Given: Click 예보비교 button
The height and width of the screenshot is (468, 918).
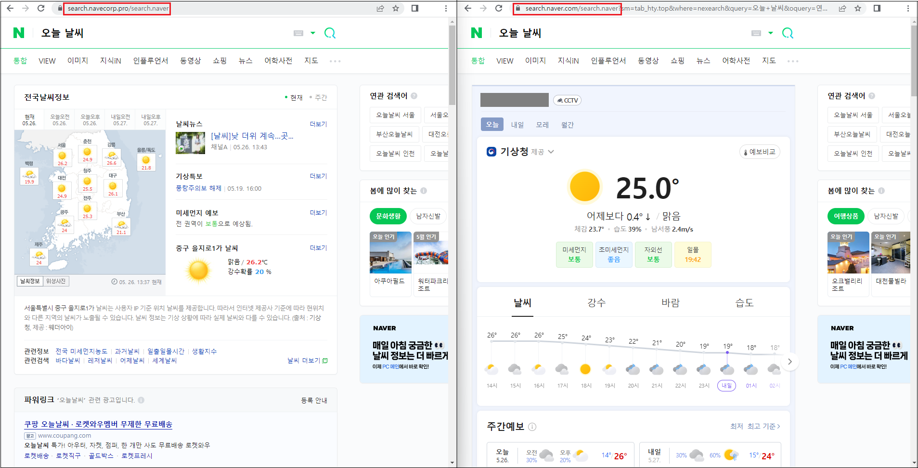Looking at the screenshot, I should tap(760, 152).
